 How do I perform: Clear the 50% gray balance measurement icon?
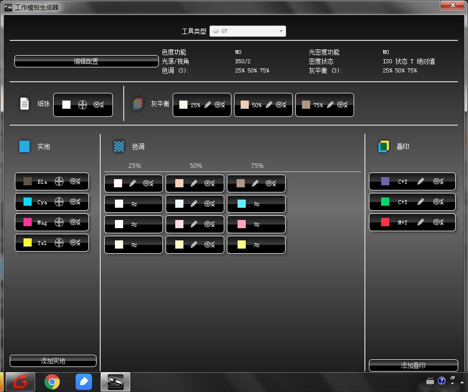[x=281, y=105]
